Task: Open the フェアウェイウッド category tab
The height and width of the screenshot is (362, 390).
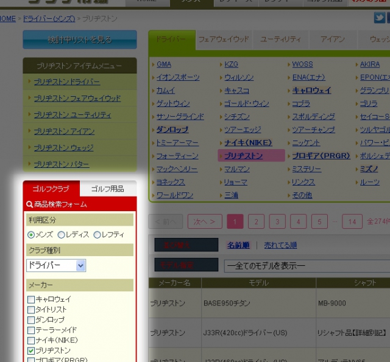Action: click(x=224, y=40)
